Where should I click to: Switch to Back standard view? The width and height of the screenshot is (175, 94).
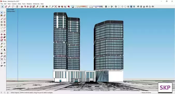150,6
